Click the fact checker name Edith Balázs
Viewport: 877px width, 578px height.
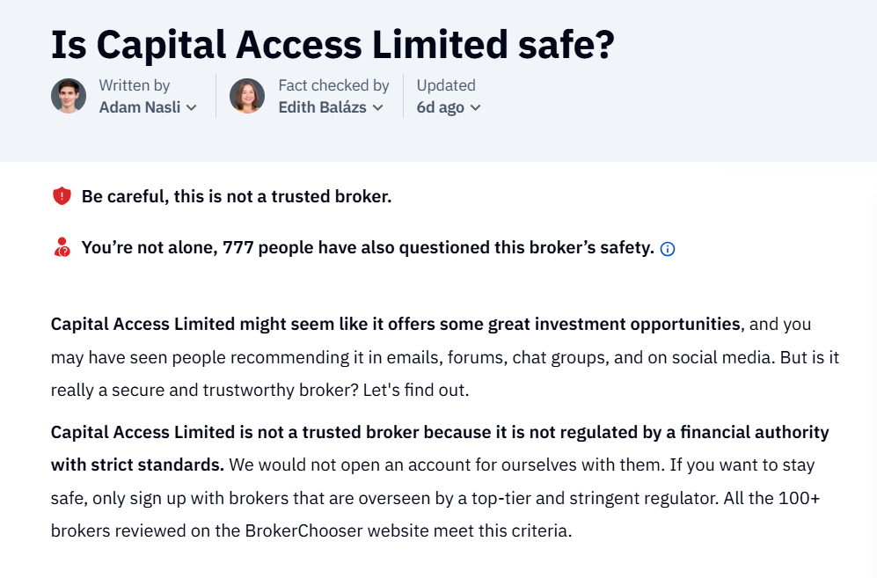click(322, 107)
